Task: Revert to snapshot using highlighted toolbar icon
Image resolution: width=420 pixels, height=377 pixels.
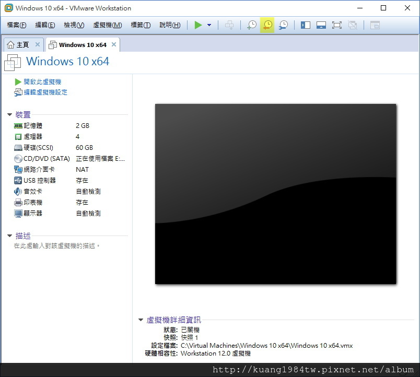Action: click(267, 25)
